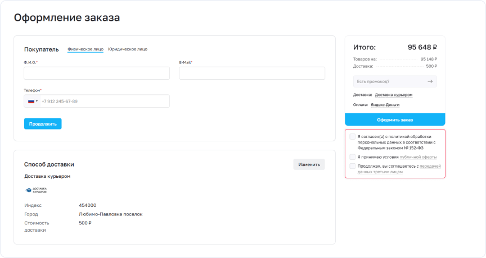Click the Оформить заказ button
This screenshot has height=258, width=486.
pyautogui.click(x=394, y=119)
